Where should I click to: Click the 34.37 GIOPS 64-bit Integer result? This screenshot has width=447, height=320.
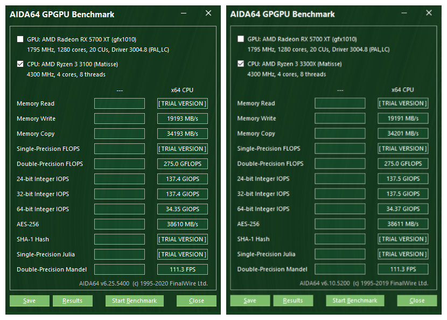click(x=403, y=209)
